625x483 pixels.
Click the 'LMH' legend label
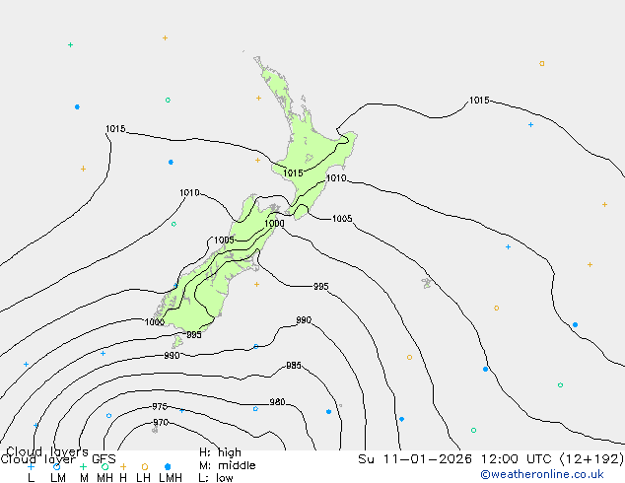coord(171,478)
